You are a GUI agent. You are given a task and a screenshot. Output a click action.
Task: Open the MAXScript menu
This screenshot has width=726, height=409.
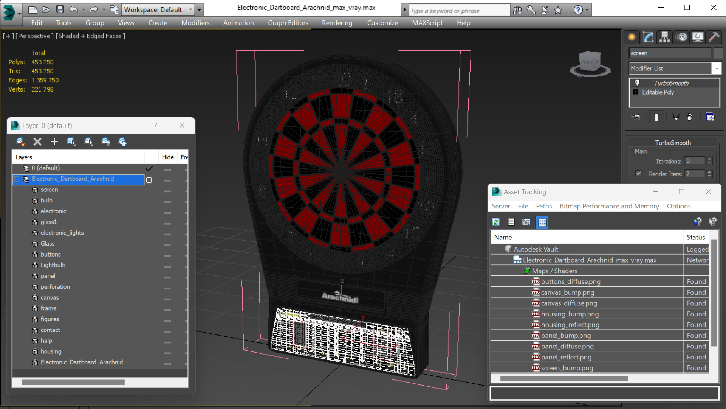tap(427, 23)
